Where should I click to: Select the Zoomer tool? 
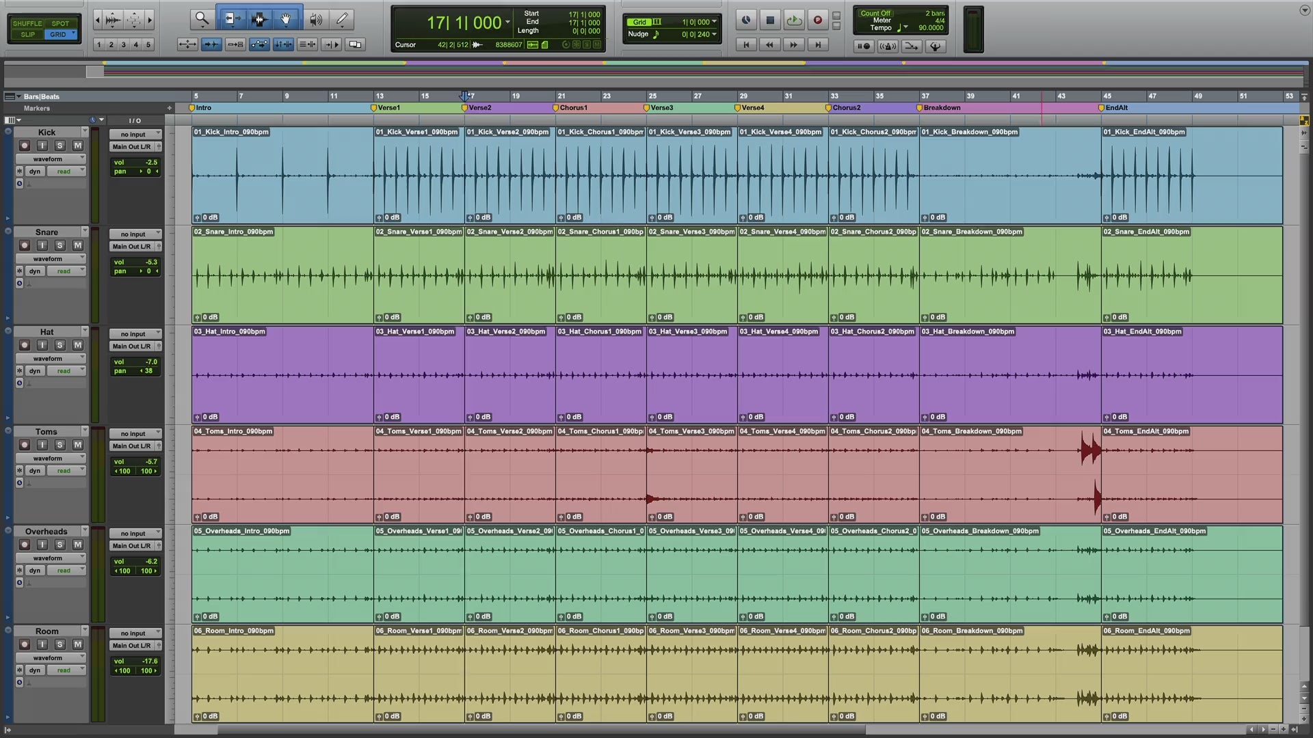pyautogui.click(x=202, y=19)
